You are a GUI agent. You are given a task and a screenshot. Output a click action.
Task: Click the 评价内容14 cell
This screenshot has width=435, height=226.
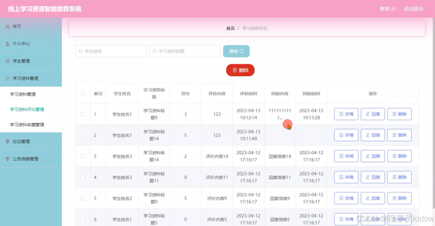(217, 156)
